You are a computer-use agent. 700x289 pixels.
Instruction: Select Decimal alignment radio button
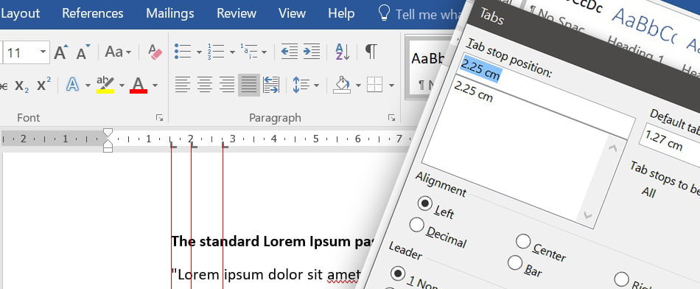tap(416, 225)
